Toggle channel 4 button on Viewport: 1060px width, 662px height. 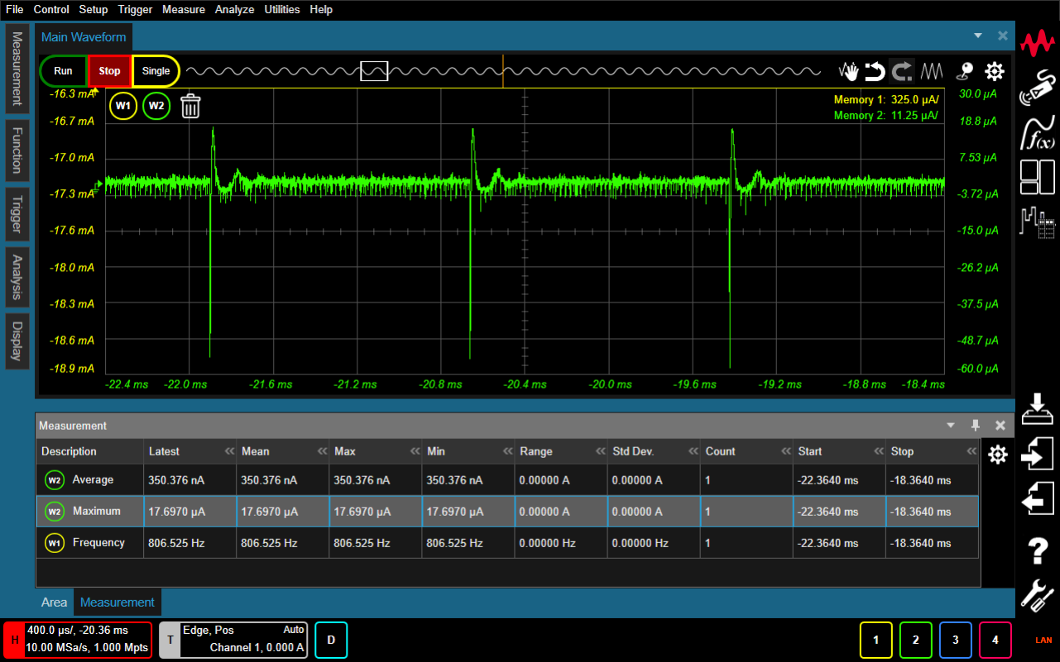[995, 640]
